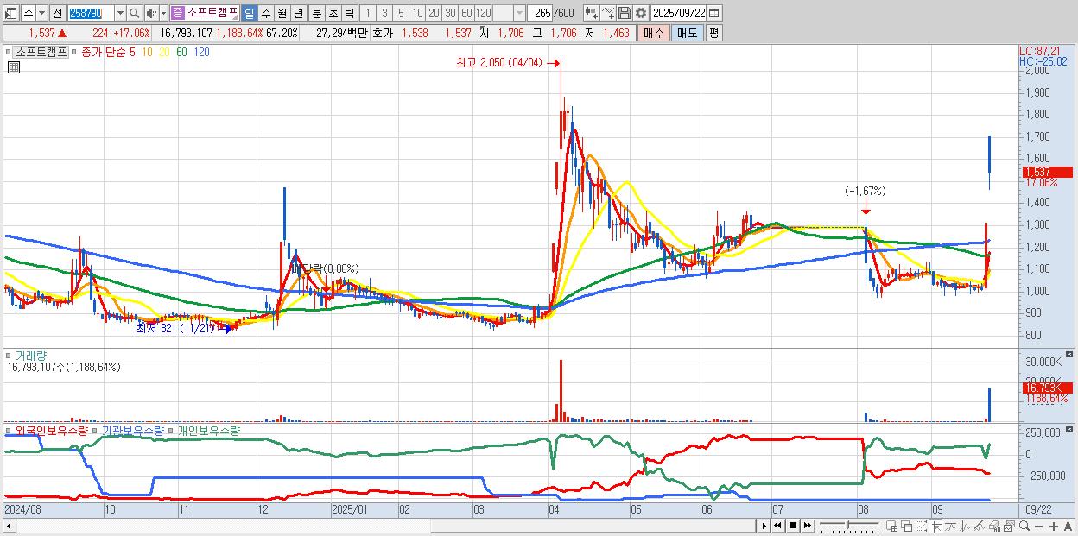
Task: Select the 분 (minute) period tab
Action: coord(316,13)
